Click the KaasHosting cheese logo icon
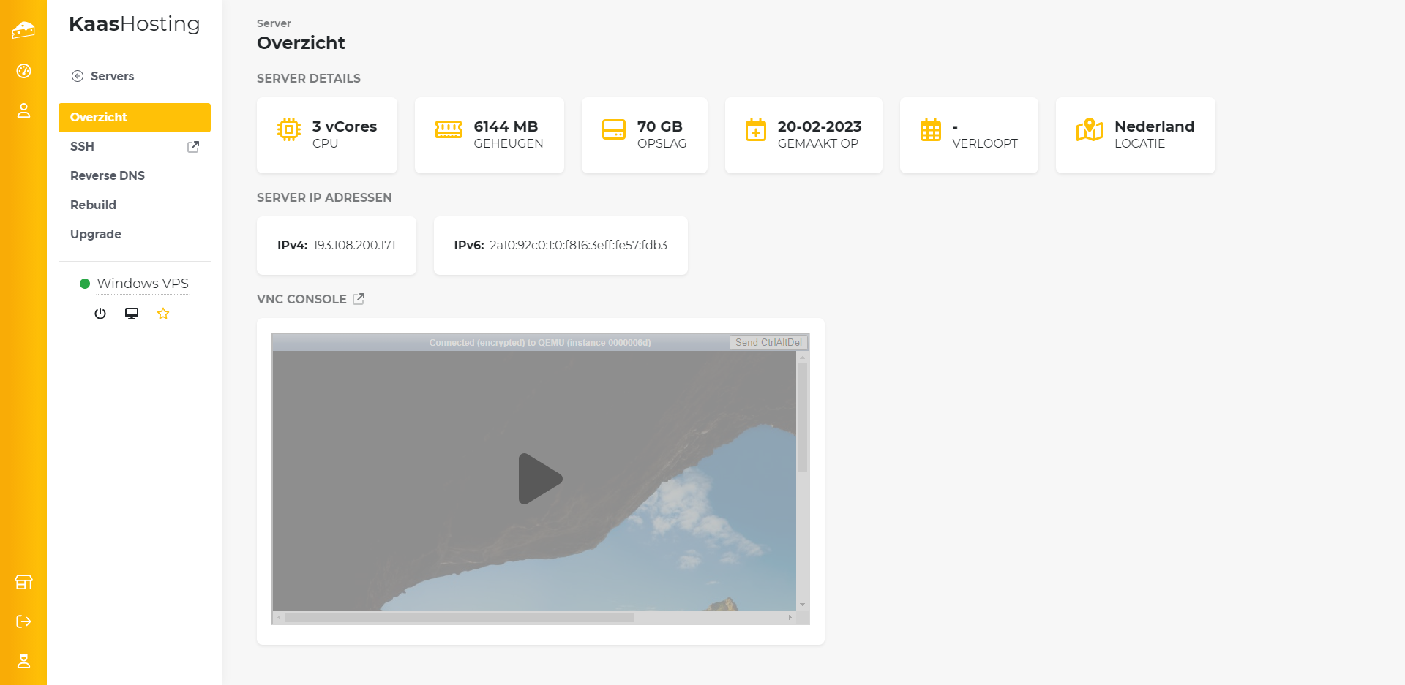This screenshot has width=1405, height=685. (x=23, y=30)
